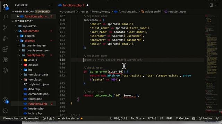The image size is (222, 124).
Task: Place cursor on wp_insert_user suggestion line
Action: click(113, 60)
